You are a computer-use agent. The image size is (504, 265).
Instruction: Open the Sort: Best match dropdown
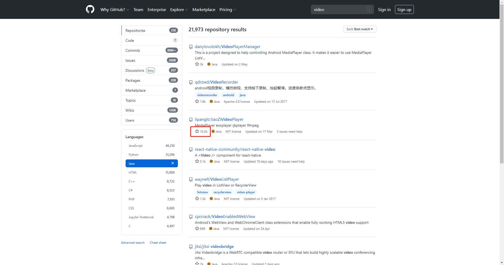point(360,29)
